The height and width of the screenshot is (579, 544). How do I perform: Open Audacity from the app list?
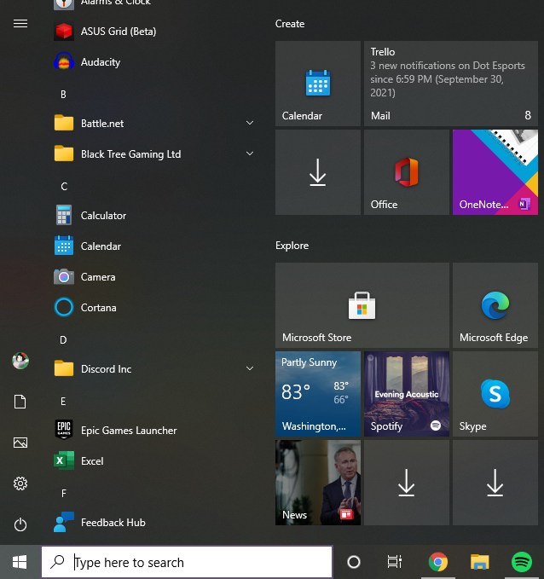coord(100,62)
